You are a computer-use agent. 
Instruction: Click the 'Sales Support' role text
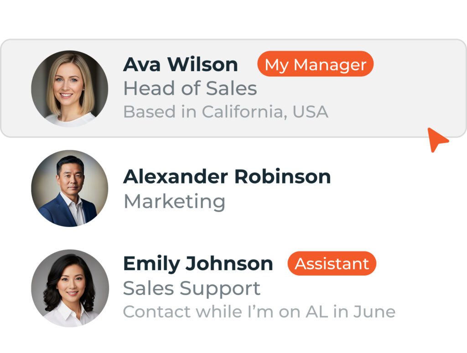tap(192, 288)
